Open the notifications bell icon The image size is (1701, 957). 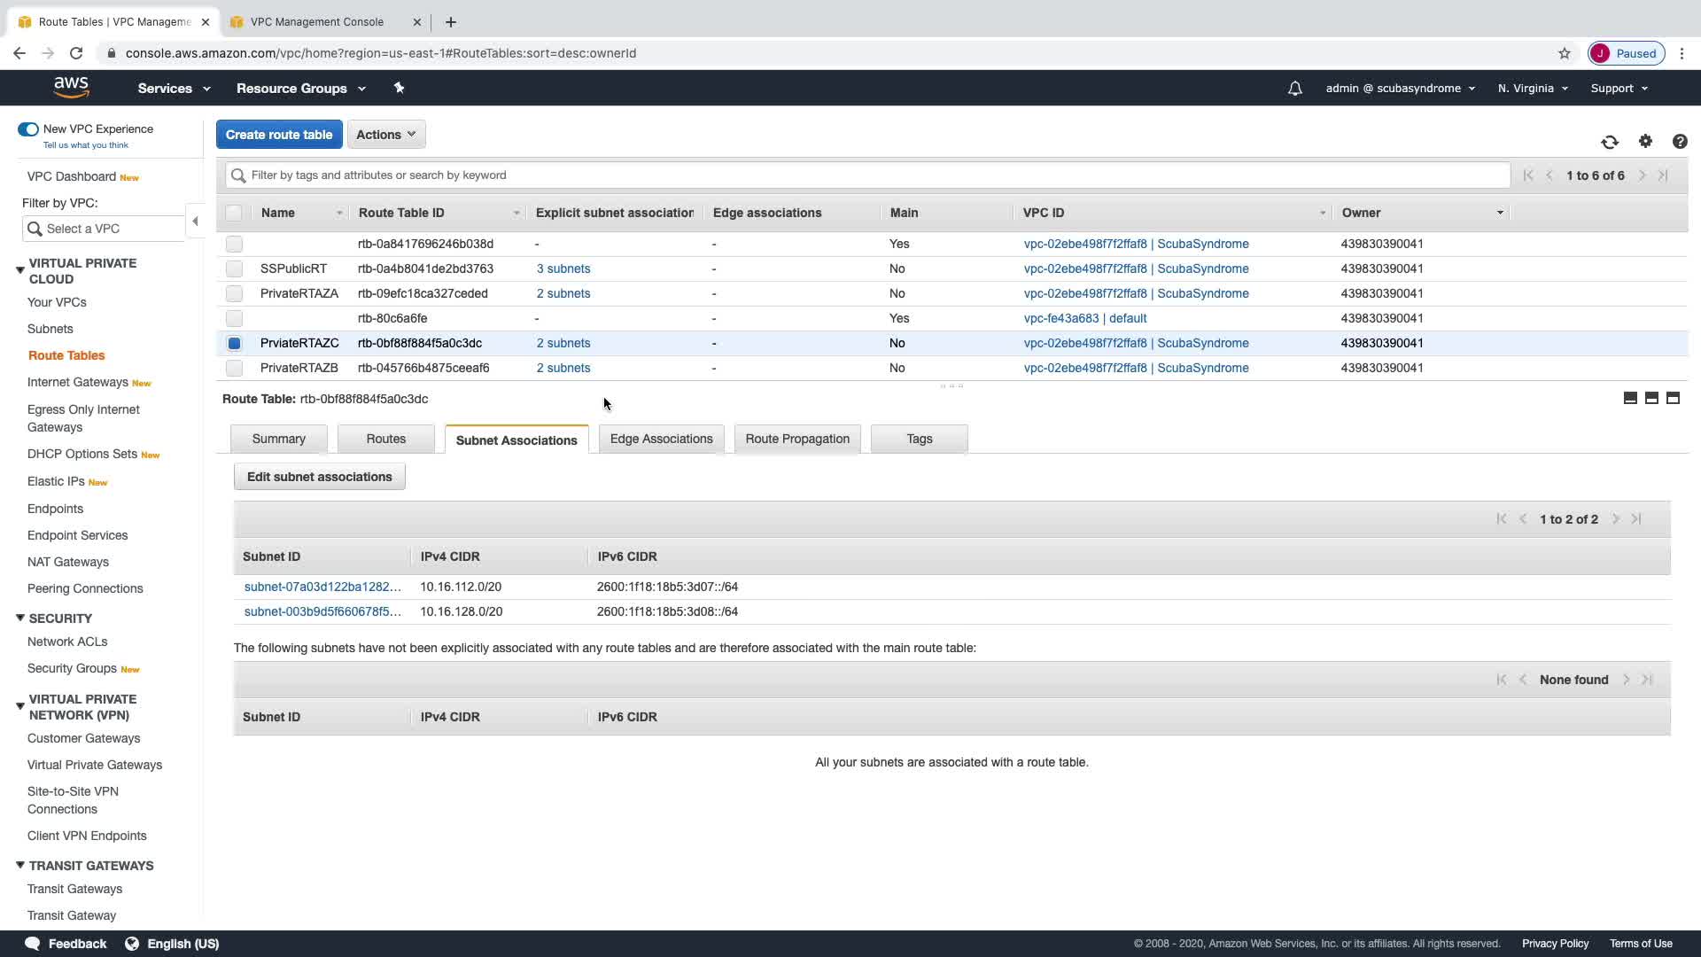pos(1294,89)
